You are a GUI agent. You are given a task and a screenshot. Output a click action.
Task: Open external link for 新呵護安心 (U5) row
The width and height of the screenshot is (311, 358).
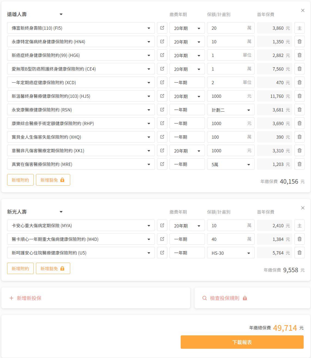pyautogui.click(x=162, y=253)
